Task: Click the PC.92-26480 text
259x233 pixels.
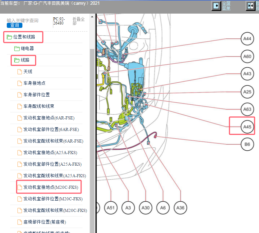Action: tap(59, 21)
